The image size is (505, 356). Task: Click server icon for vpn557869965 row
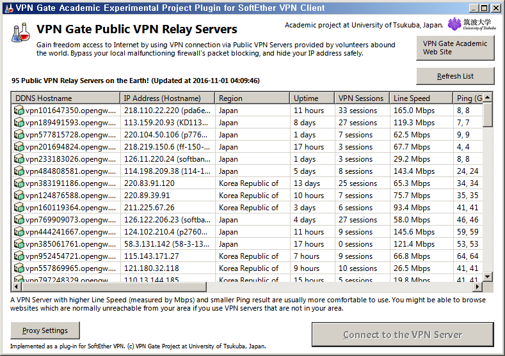19,268
